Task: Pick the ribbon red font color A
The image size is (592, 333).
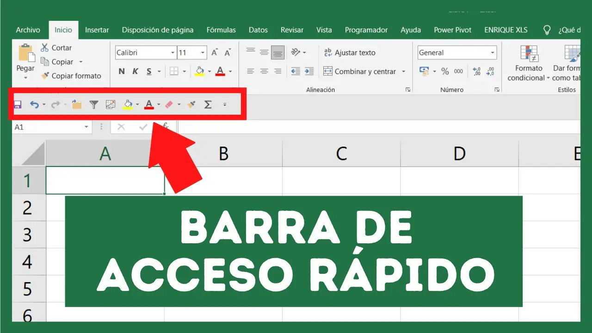Action: [220, 71]
